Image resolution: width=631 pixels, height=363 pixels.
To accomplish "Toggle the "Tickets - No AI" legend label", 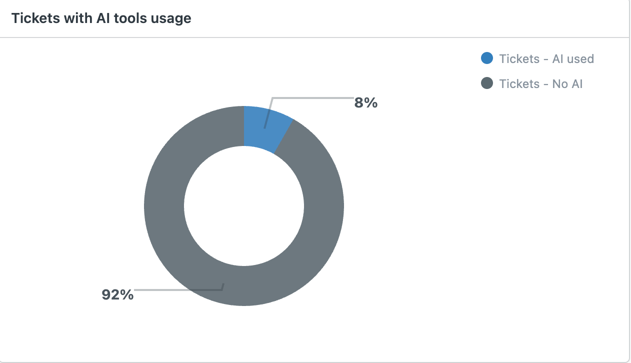I will tap(541, 83).
